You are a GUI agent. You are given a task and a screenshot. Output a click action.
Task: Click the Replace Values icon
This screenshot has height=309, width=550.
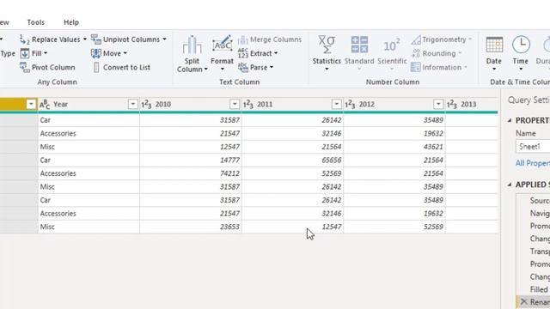click(24, 39)
